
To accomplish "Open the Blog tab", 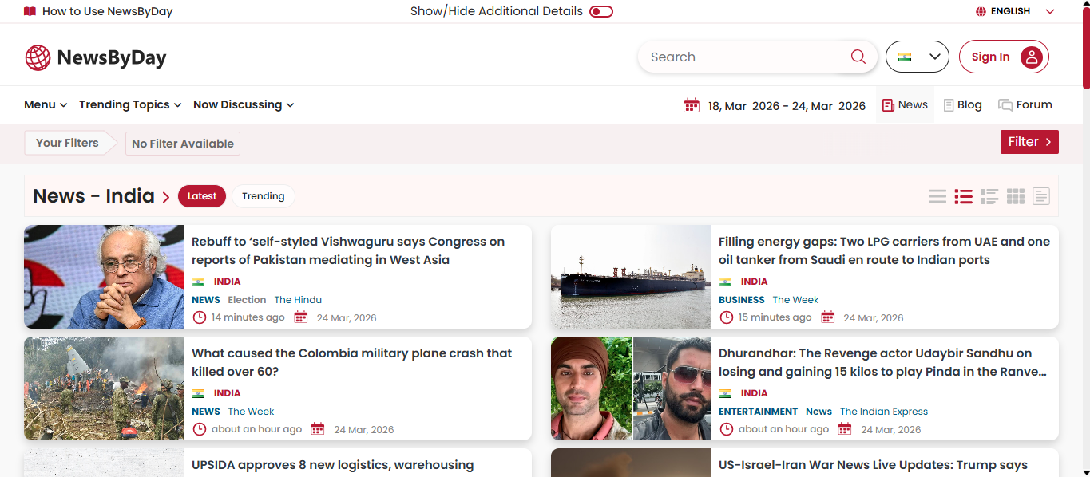I will tap(962, 104).
